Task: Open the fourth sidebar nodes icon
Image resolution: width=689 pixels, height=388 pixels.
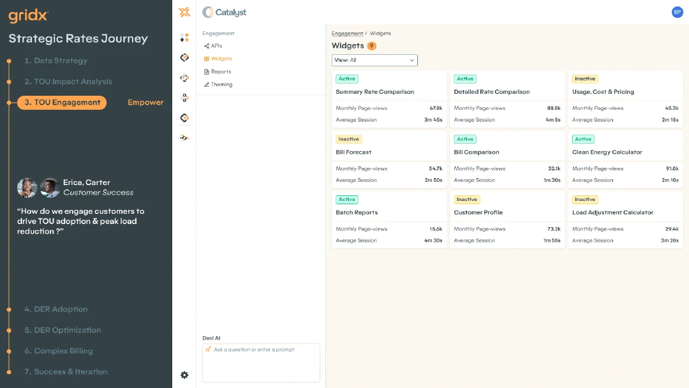Action: pyautogui.click(x=184, y=98)
